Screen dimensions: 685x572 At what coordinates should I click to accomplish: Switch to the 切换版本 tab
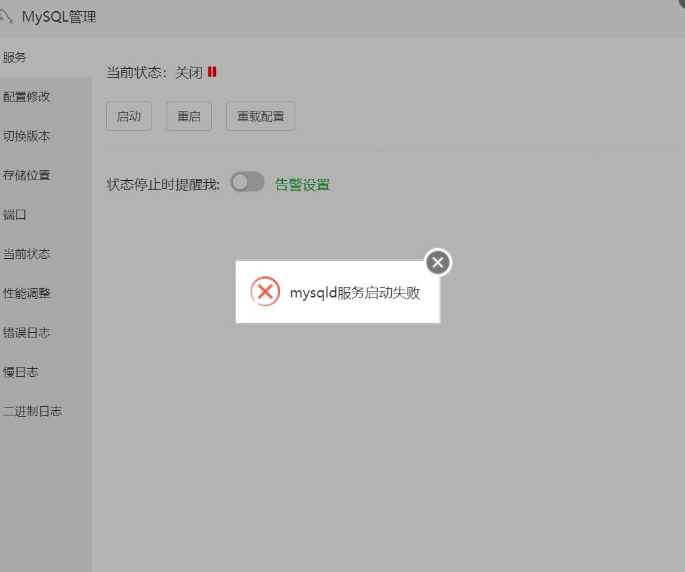[x=46, y=136]
